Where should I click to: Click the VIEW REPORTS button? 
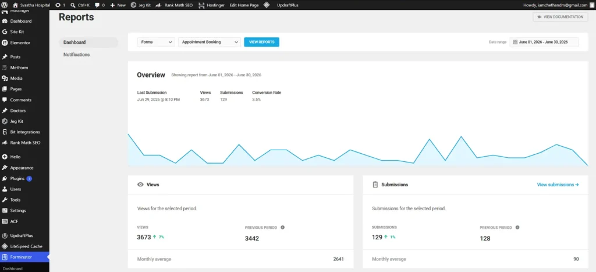tap(261, 42)
